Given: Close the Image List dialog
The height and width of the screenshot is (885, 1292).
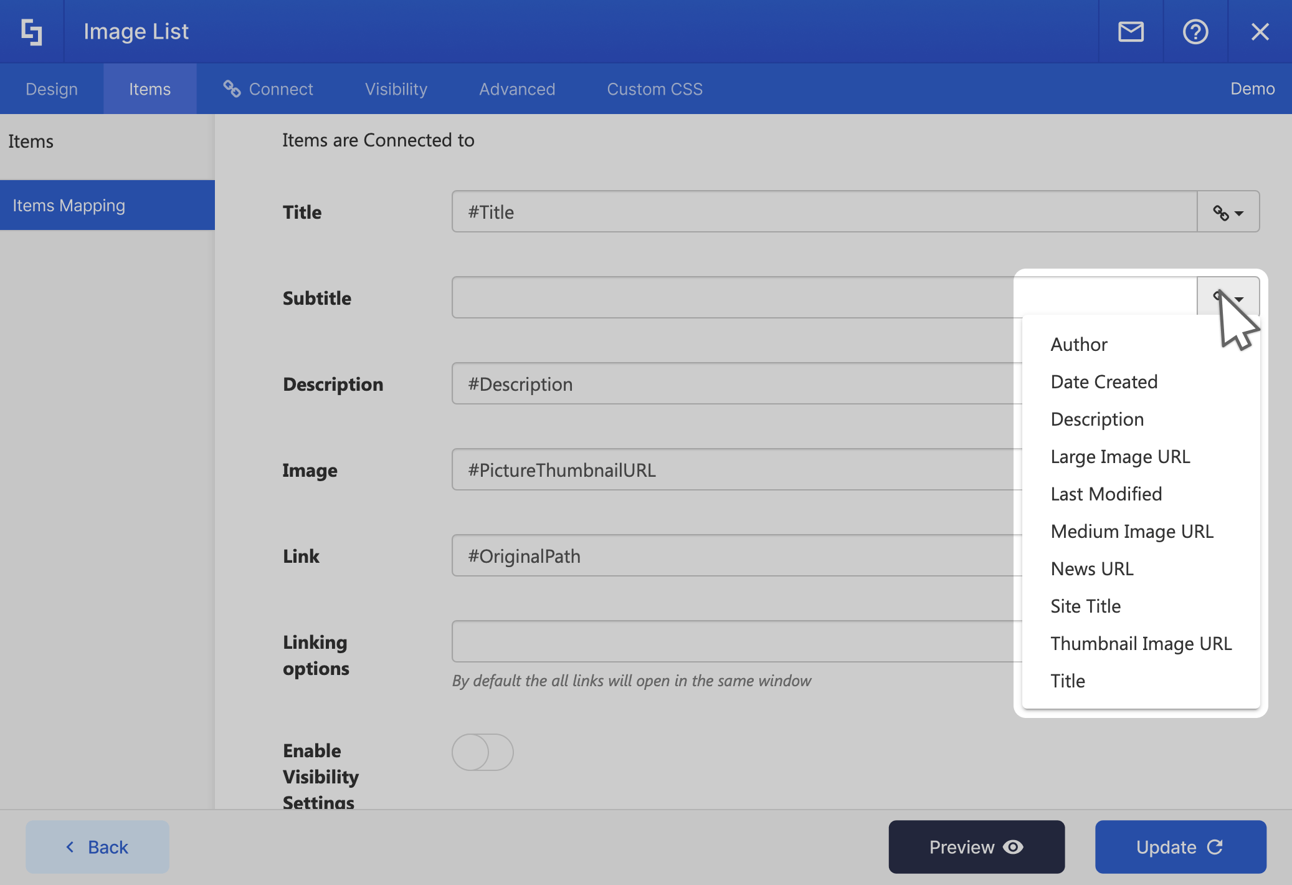Looking at the screenshot, I should click(x=1260, y=32).
